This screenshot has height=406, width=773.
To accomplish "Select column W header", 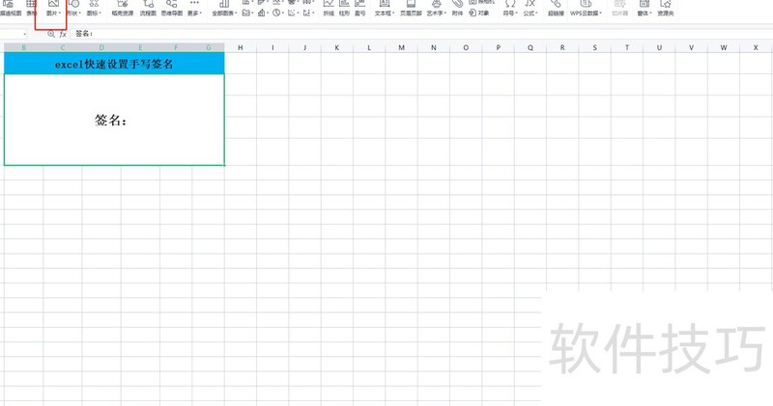I will [723, 47].
